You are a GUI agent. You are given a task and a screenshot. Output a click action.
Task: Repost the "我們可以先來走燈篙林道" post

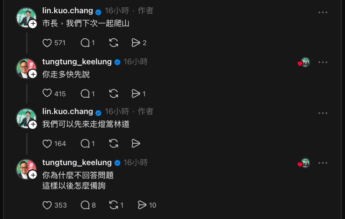[114, 144]
